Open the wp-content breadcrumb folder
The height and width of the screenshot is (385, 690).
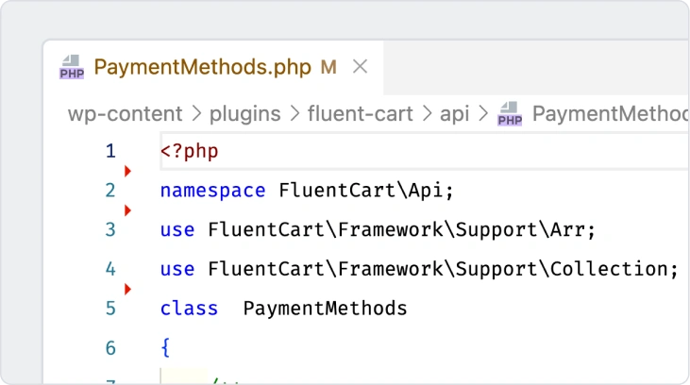coord(125,114)
